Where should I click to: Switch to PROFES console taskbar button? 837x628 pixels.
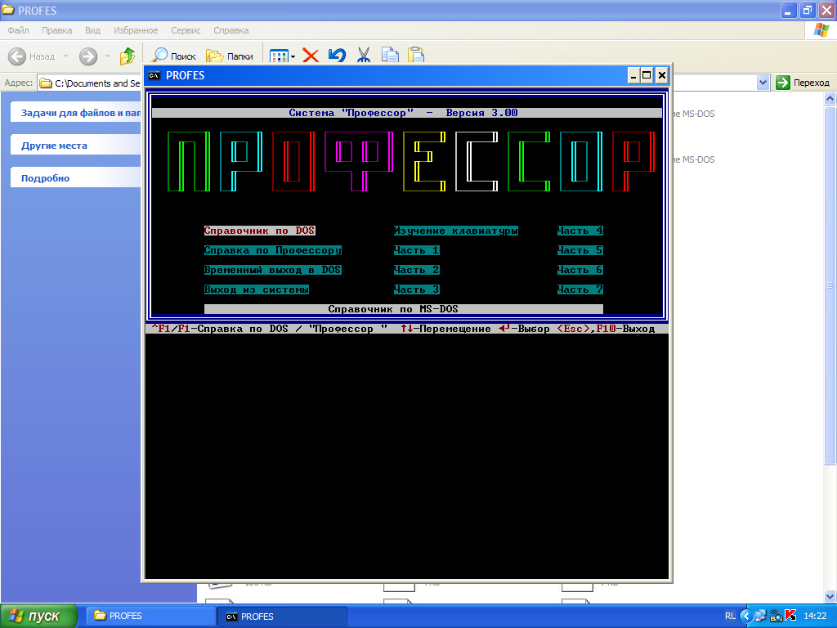pyautogui.click(x=283, y=617)
